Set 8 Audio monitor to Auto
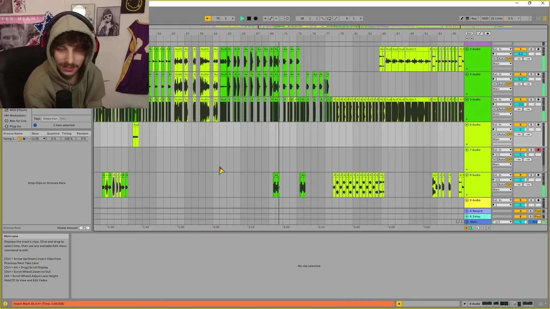550x309 pixels. pos(501,185)
